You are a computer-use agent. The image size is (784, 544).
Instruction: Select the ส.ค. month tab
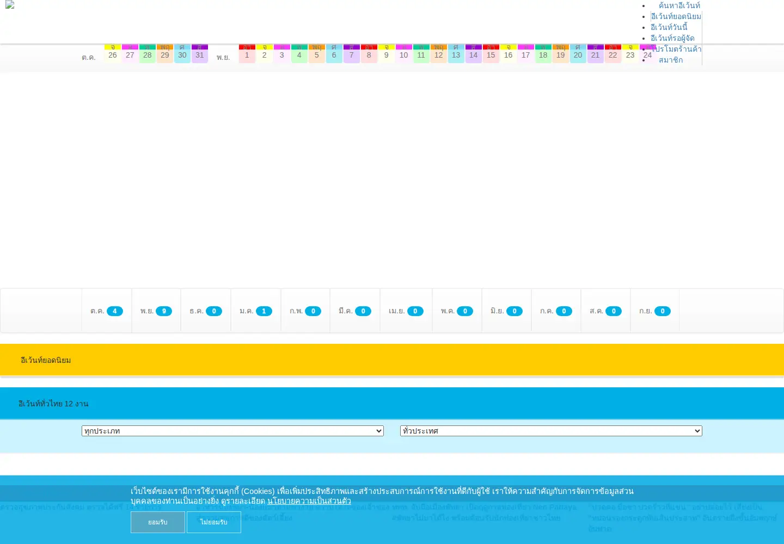pos(606,311)
